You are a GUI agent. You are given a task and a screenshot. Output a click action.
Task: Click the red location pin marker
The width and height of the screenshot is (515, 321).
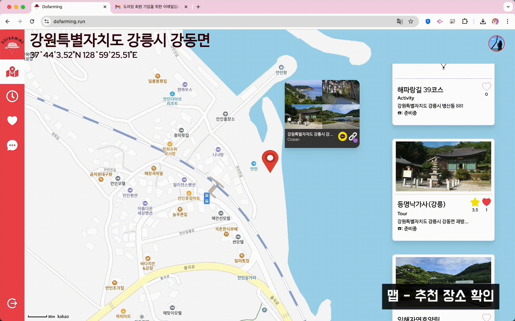tap(270, 161)
